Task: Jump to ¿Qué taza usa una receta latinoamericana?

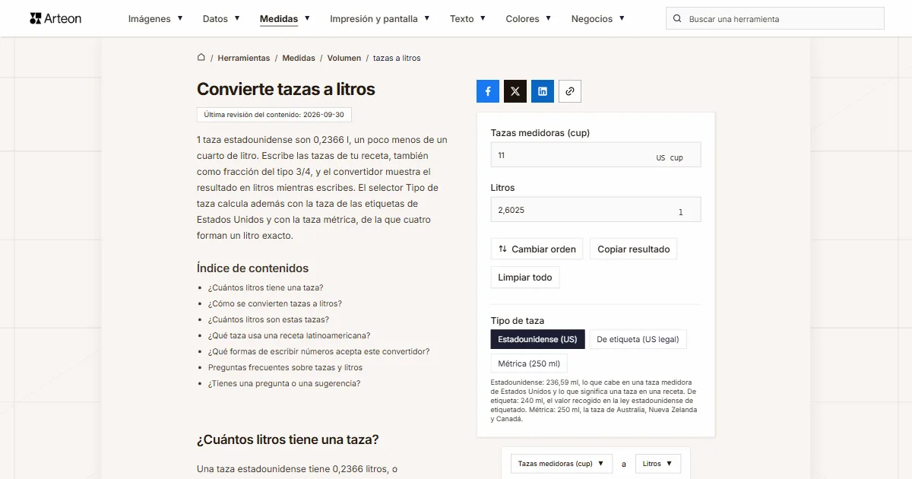Action: pyautogui.click(x=289, y=335)
